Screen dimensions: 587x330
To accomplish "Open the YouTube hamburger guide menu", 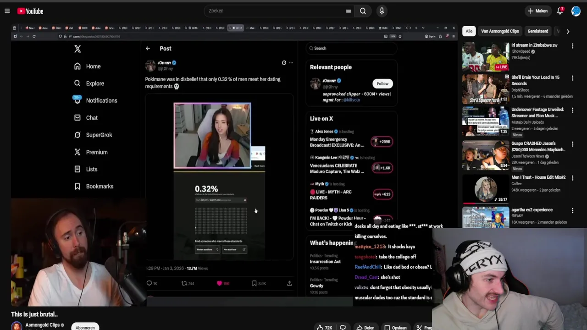I will pos(7,11).
